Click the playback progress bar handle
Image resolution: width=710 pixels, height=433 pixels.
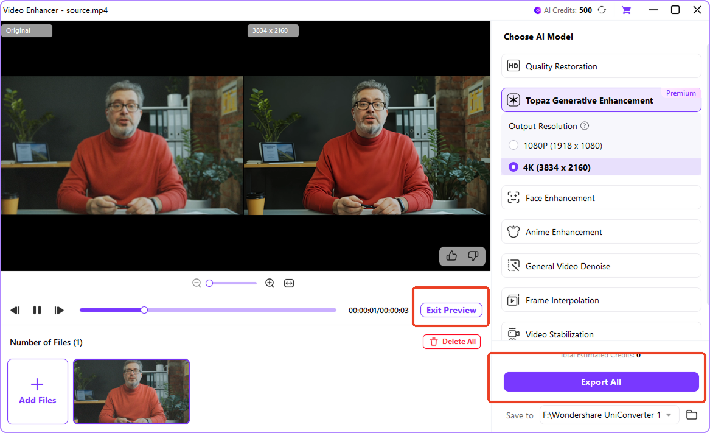coord(144,310)
